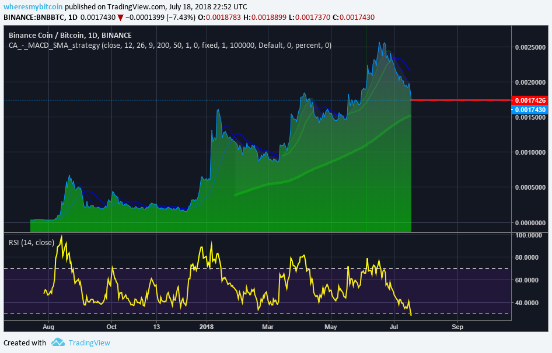
Task: Click the 0.0025000 price axis label
Action: point(530,47)
